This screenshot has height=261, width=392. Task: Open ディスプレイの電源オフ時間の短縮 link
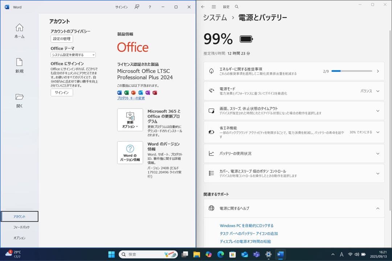pos(245,241)
